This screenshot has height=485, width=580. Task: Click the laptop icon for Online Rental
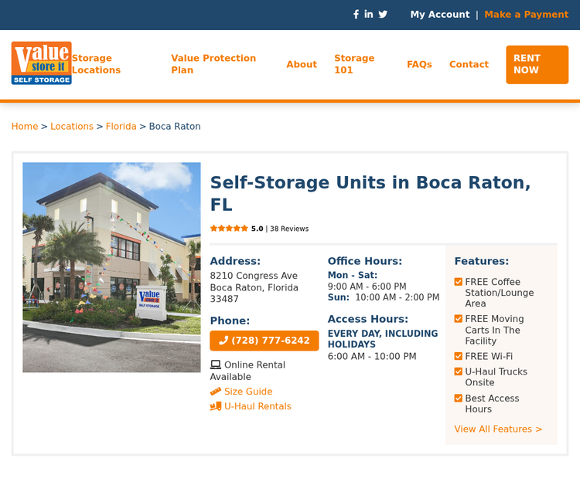pyautogui.click(x=215, y=365)
